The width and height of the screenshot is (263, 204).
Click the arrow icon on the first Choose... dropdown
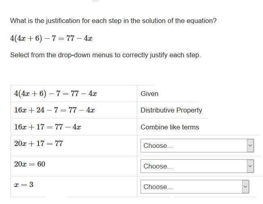coord(250,146)
